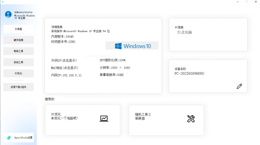Maximize the SpiritTools window
This screenshot has width=260, height=145.
[x=246, y=2]
